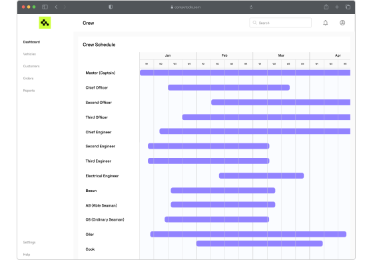Open Help in the sidebar
The width and height of the screenshot is (373, 260).
[27, 255]
